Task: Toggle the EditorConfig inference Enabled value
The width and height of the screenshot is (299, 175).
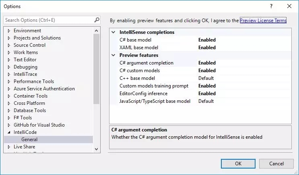Action: pos(207,94)
